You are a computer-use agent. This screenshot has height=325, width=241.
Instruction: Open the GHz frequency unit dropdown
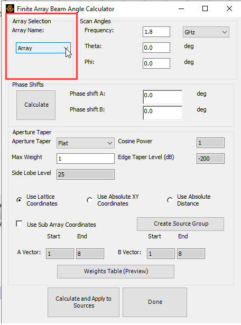(x=206, y=32)
